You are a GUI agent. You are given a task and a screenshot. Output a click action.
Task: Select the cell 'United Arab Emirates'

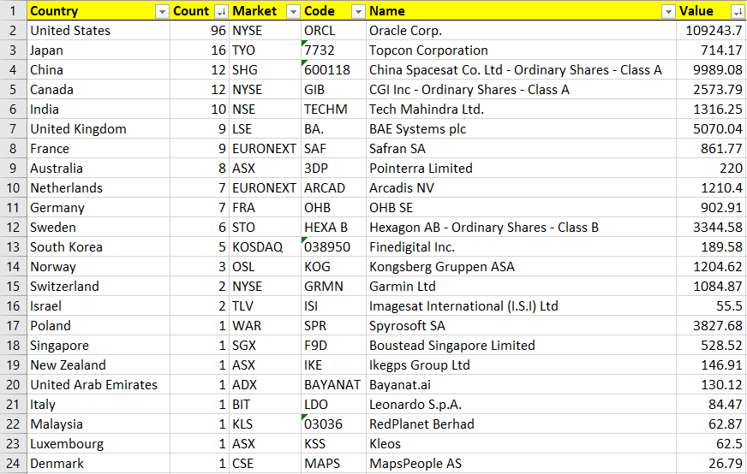click(99, 384)
